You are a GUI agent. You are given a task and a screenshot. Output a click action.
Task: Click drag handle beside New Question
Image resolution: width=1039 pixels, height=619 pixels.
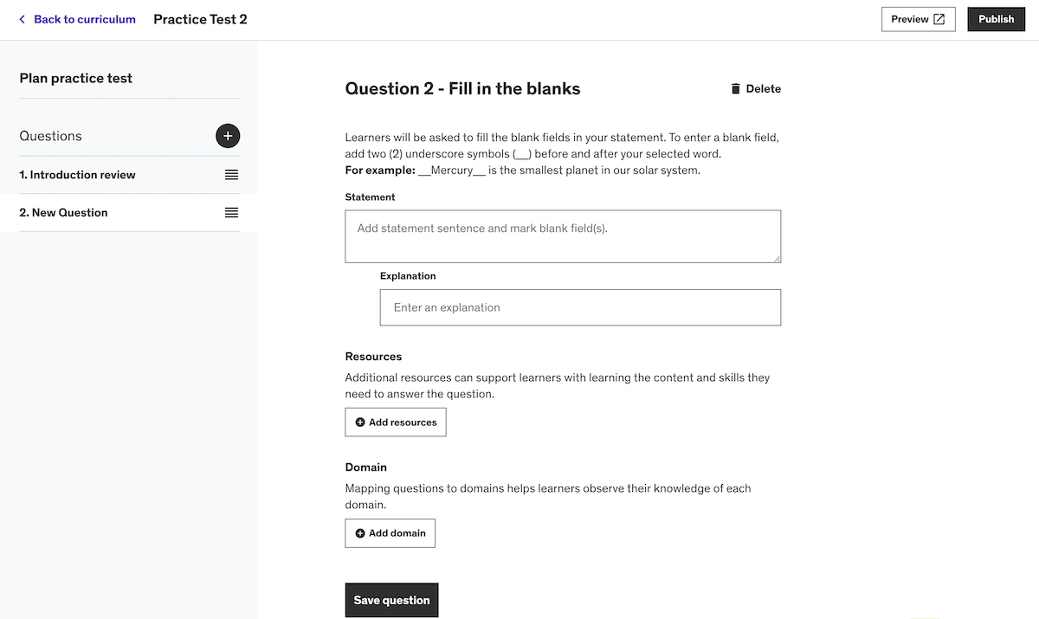click(x=231, y=213)
